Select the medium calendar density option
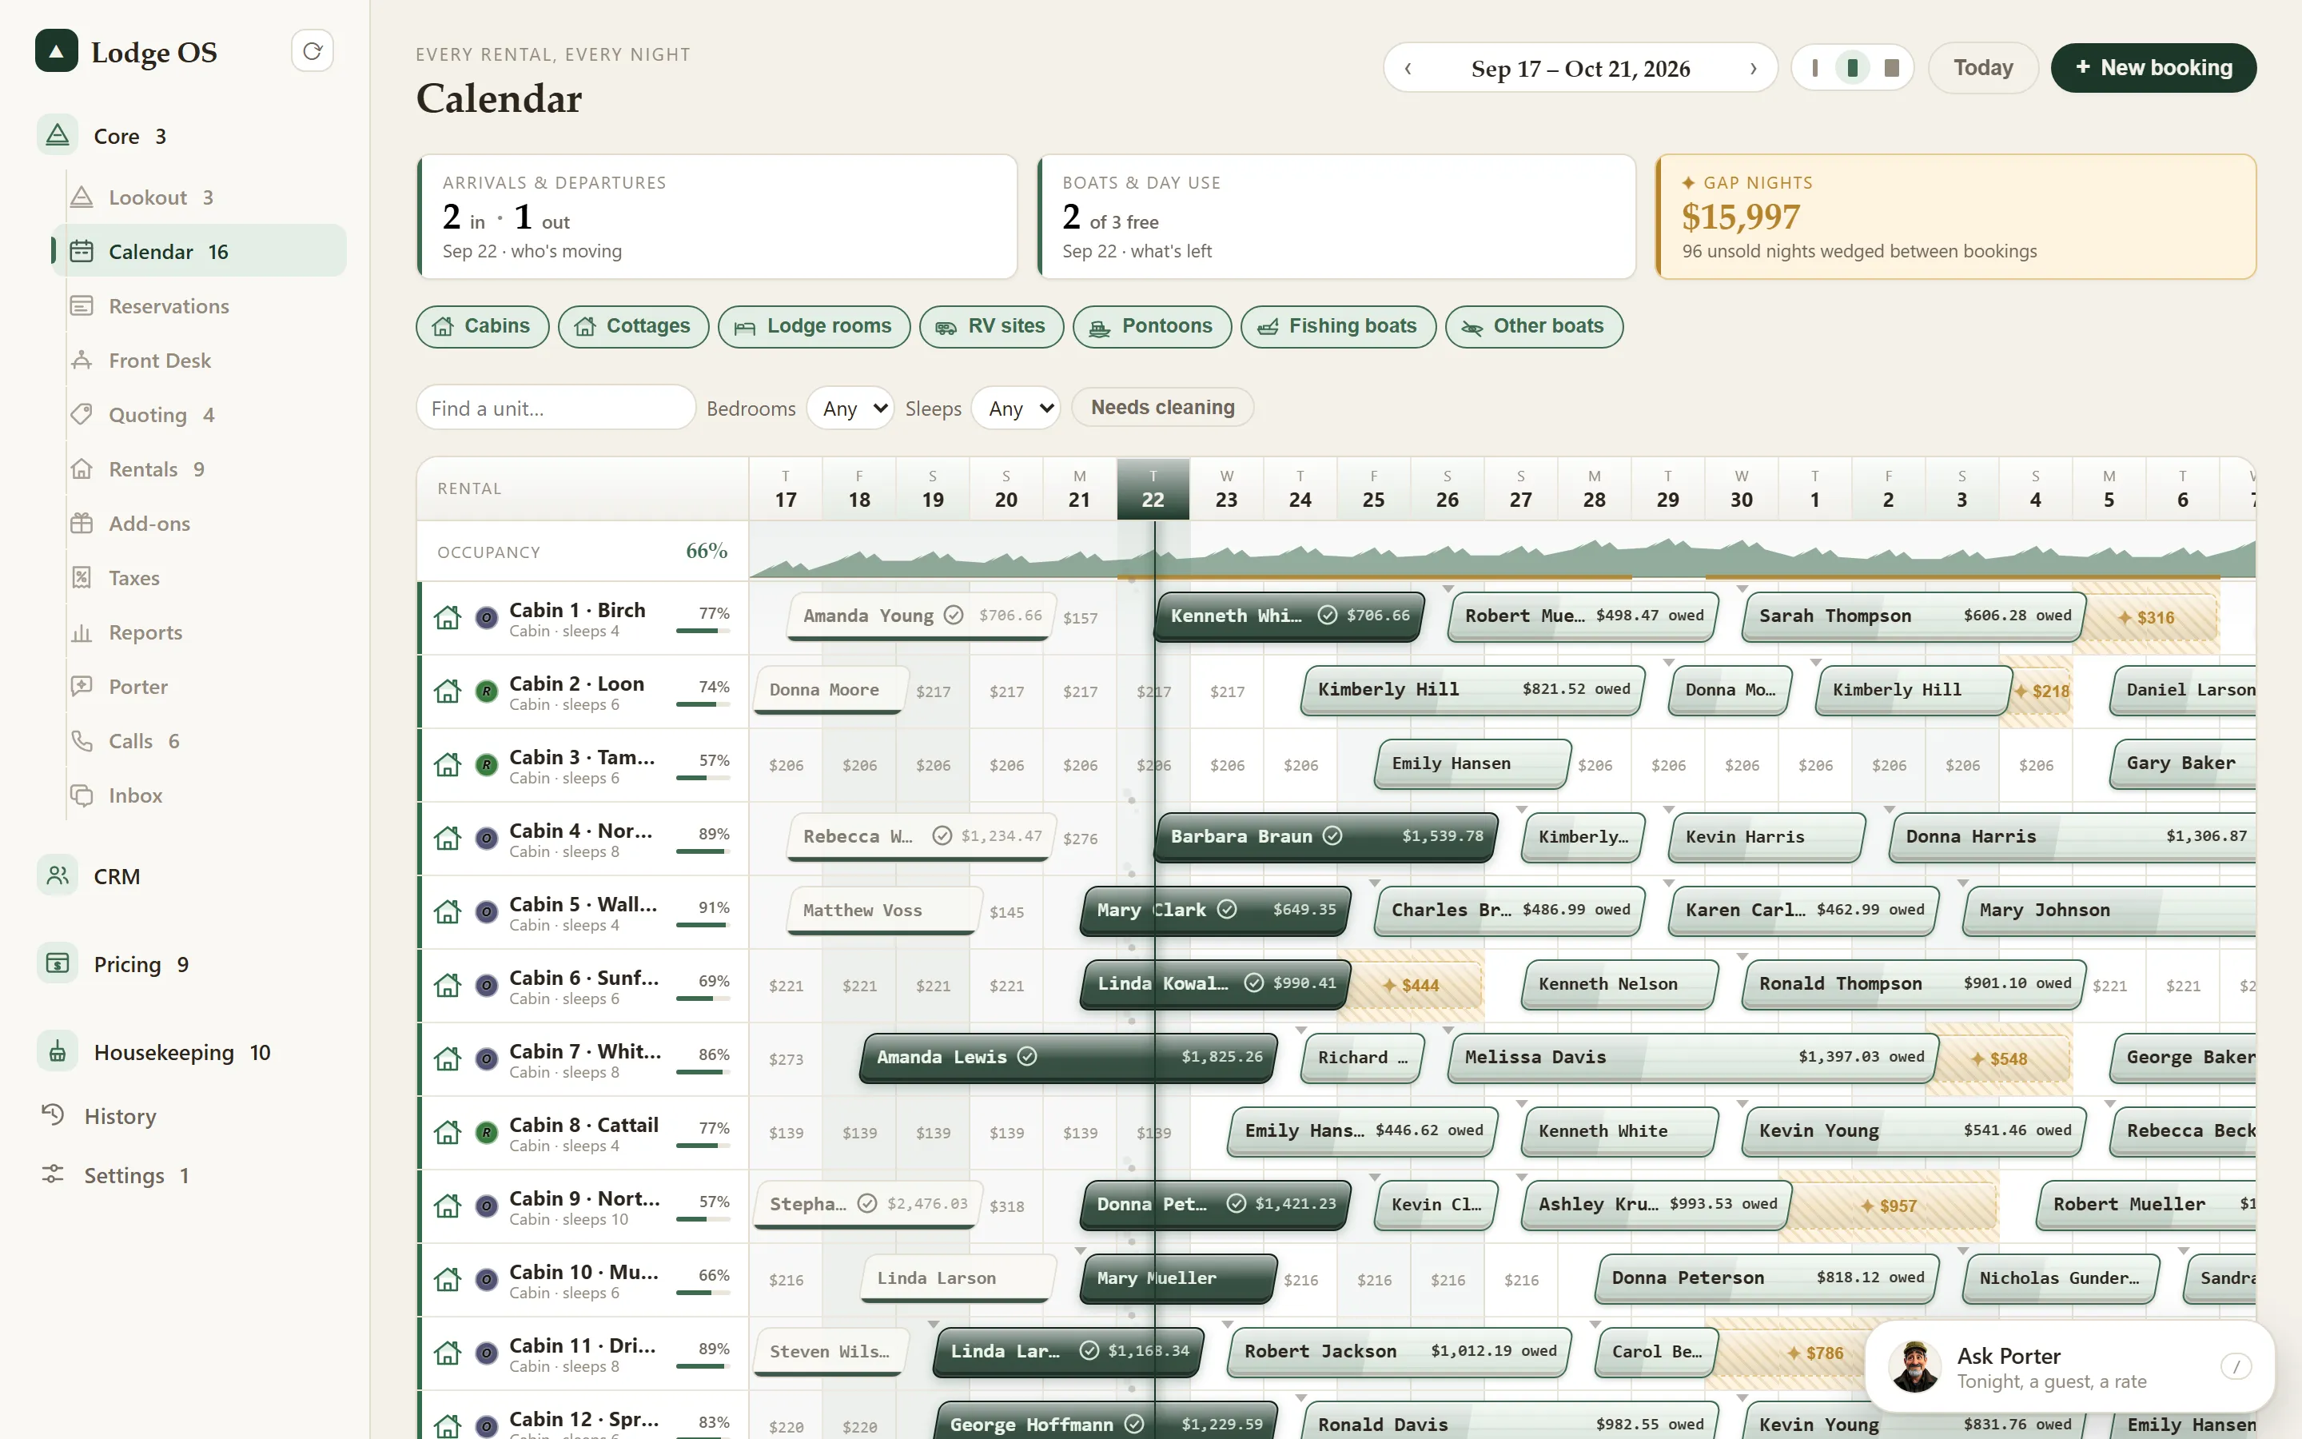Image resolution: width=2302 pixels, height=1439 pixels. point(1852,68)
